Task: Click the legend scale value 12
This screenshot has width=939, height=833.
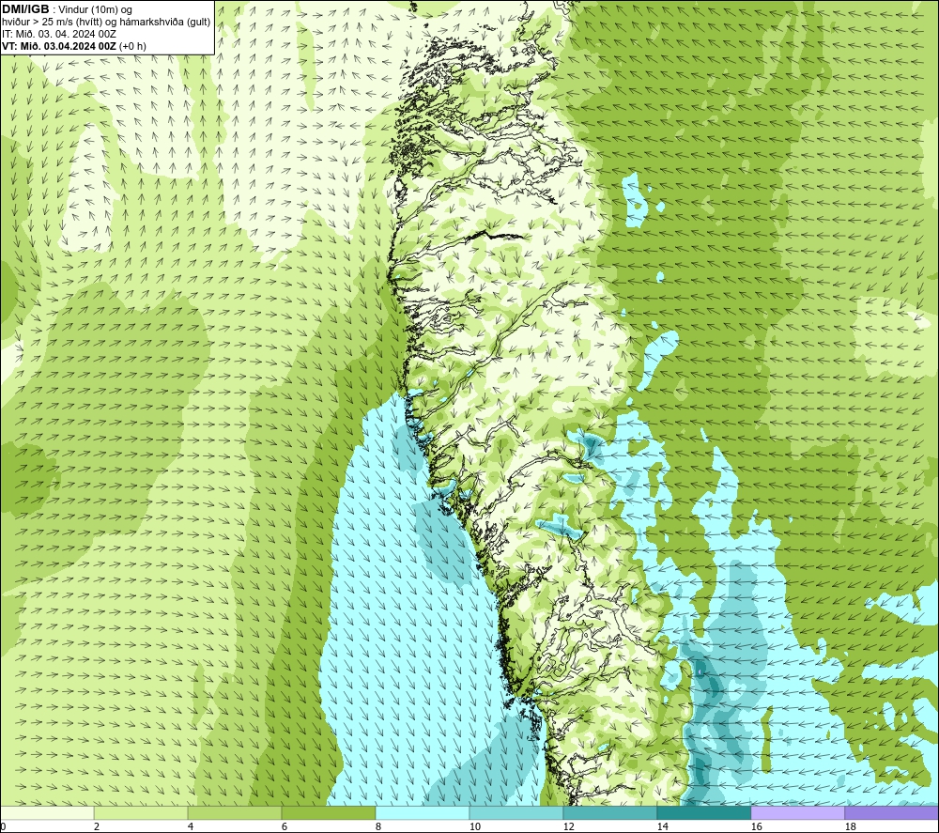Action: [568, 827]
